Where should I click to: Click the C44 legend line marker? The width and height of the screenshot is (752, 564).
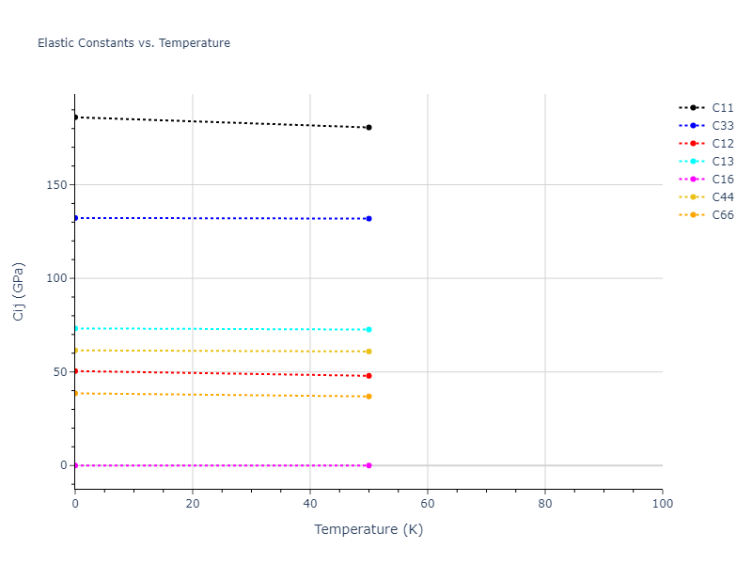pos(693,197)
